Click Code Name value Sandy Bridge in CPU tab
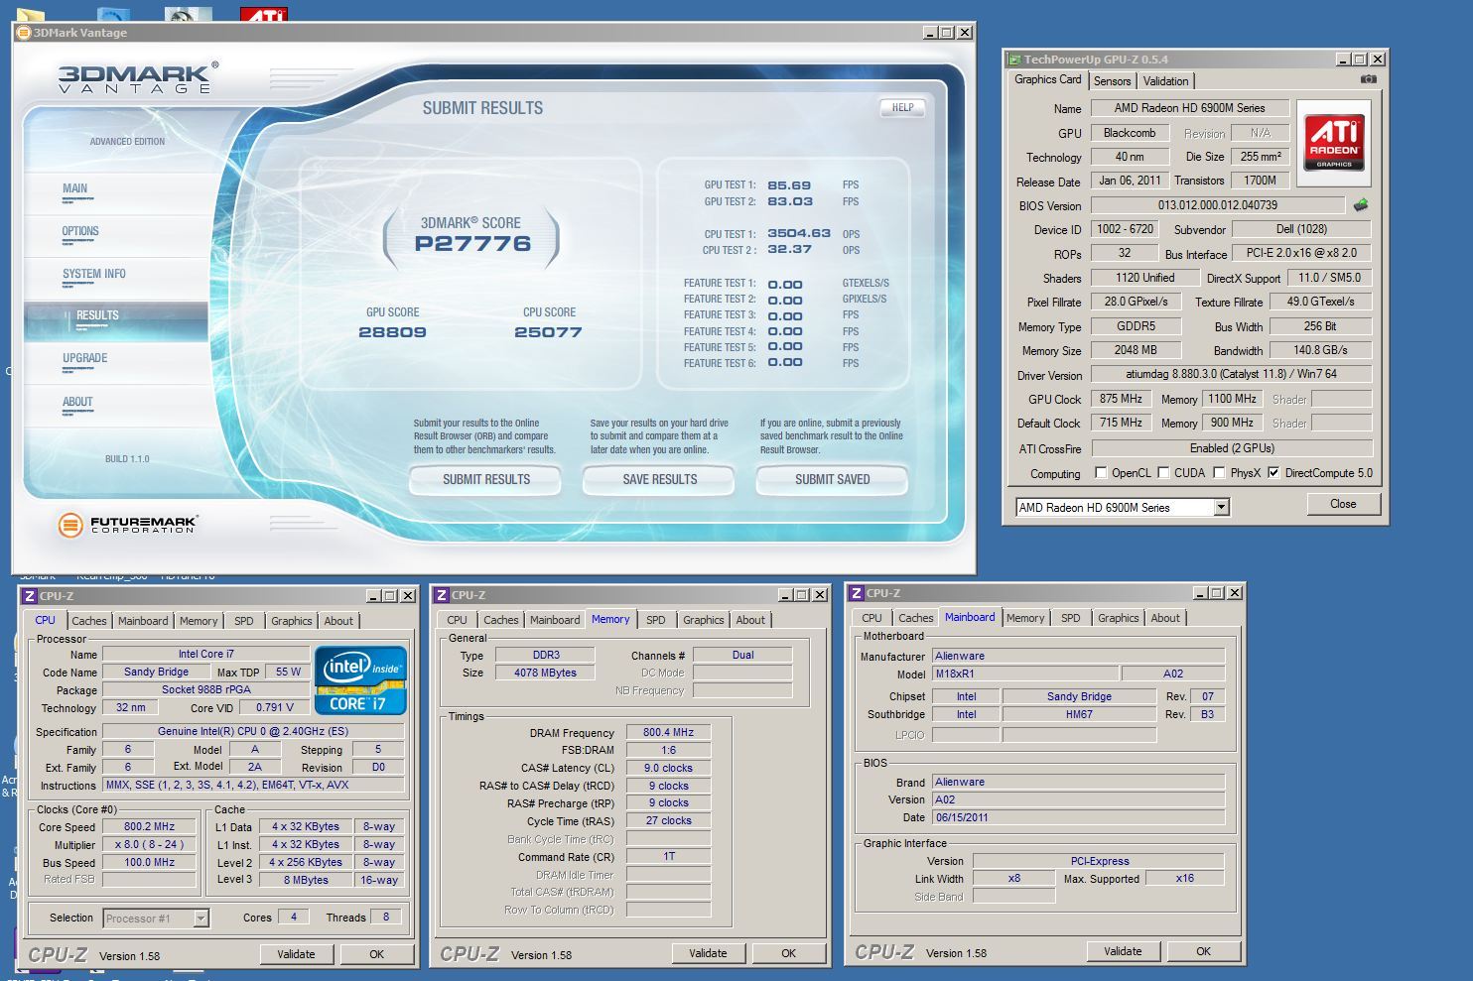Screen dimensions: 1473x981 pos(156,672)
